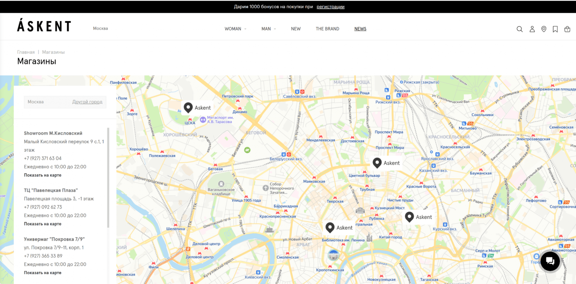Screen dimensions: 576x284
Task: Open the Москва city selector in header
Action: coord(100,29)
